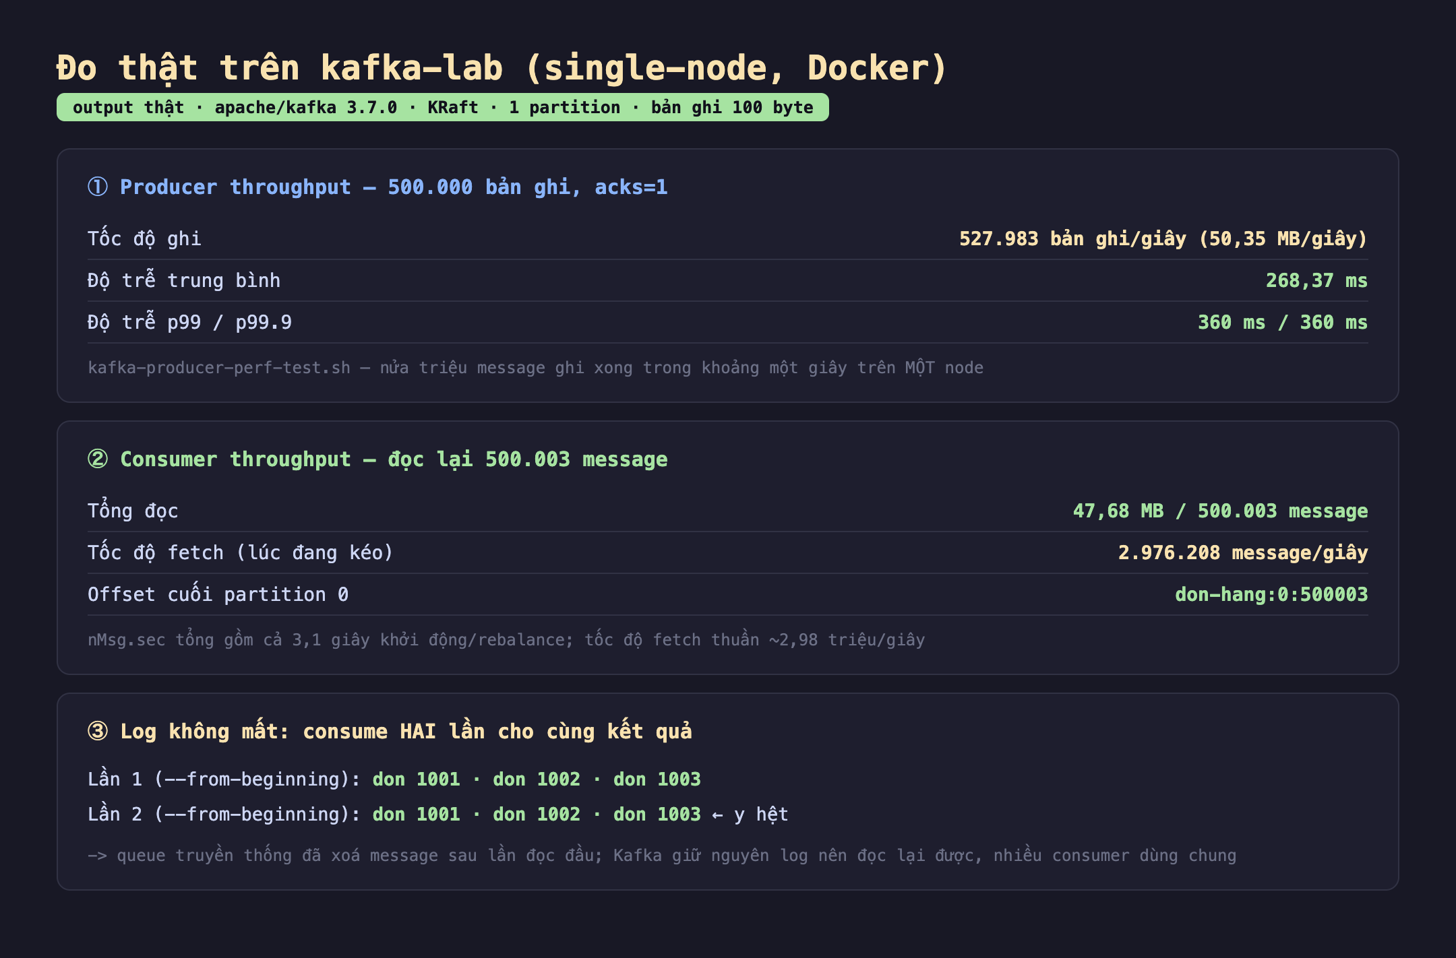1456x958 pixels.
Task: Click 'don 1003' in the Lần 1 row
Action: tap(657, 779)
